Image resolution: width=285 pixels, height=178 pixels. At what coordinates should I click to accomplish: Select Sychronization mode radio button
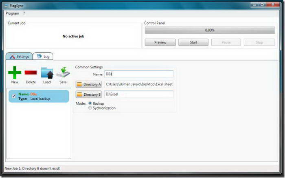pyautogui.click(x=90, y=108)
